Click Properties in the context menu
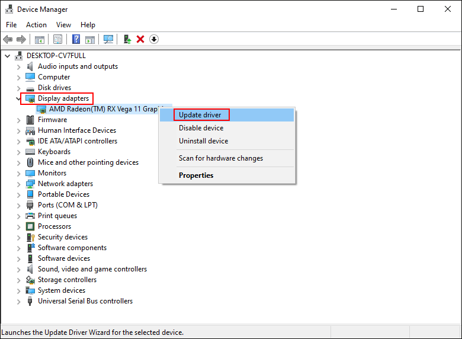 click(x=196, y=175)
